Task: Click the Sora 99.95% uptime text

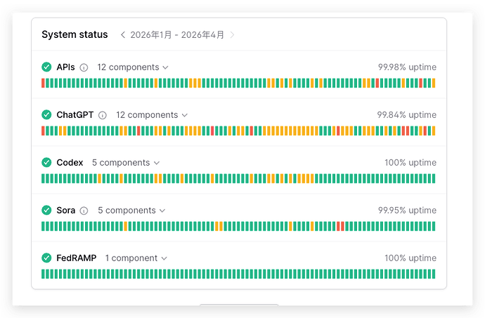Action: (407, 211)
